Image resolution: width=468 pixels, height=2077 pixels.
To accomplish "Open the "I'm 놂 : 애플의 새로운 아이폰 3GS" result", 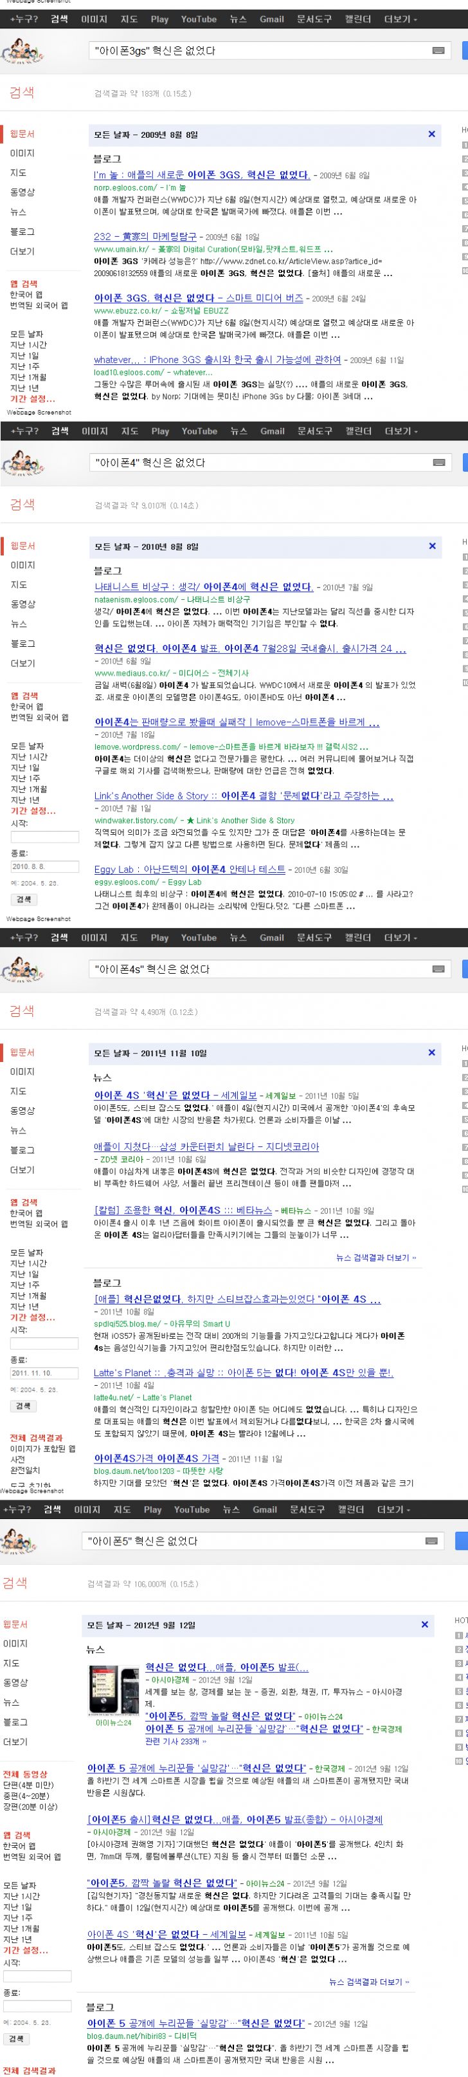I will tap(201, 175).
